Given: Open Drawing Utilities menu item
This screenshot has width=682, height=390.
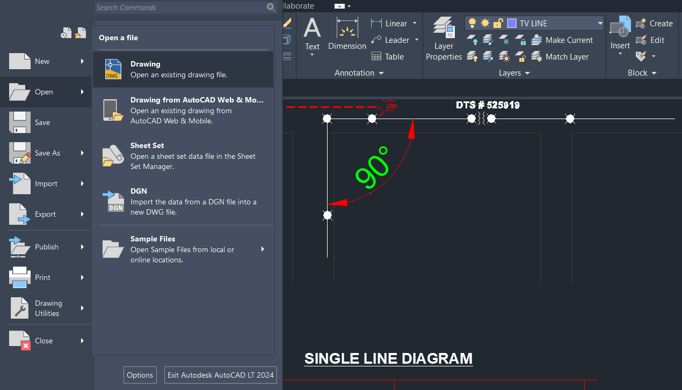Looking at the screenshot, I should pos(46,308).
